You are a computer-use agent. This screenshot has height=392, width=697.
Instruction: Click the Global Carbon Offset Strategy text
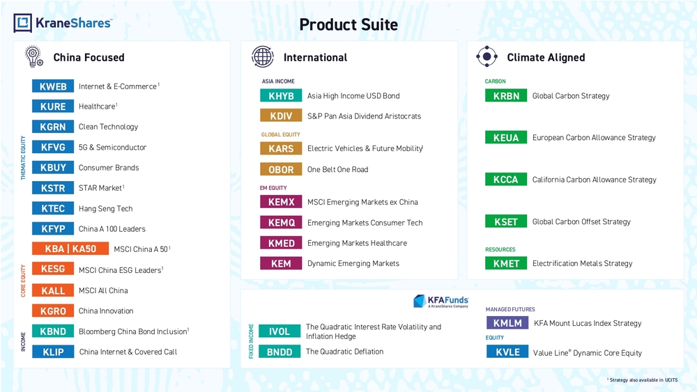[x=581, y=222]
